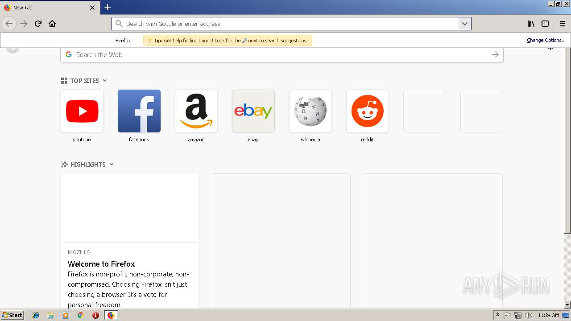The height and width of the screenshot is (321, 571).
Task: Click the 'Firefox' label in tip bar
Action: pyautogui.click(x=123, y=41)
